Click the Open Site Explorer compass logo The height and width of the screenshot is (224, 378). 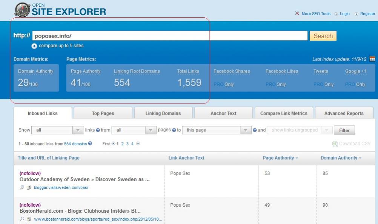point(22,10)
